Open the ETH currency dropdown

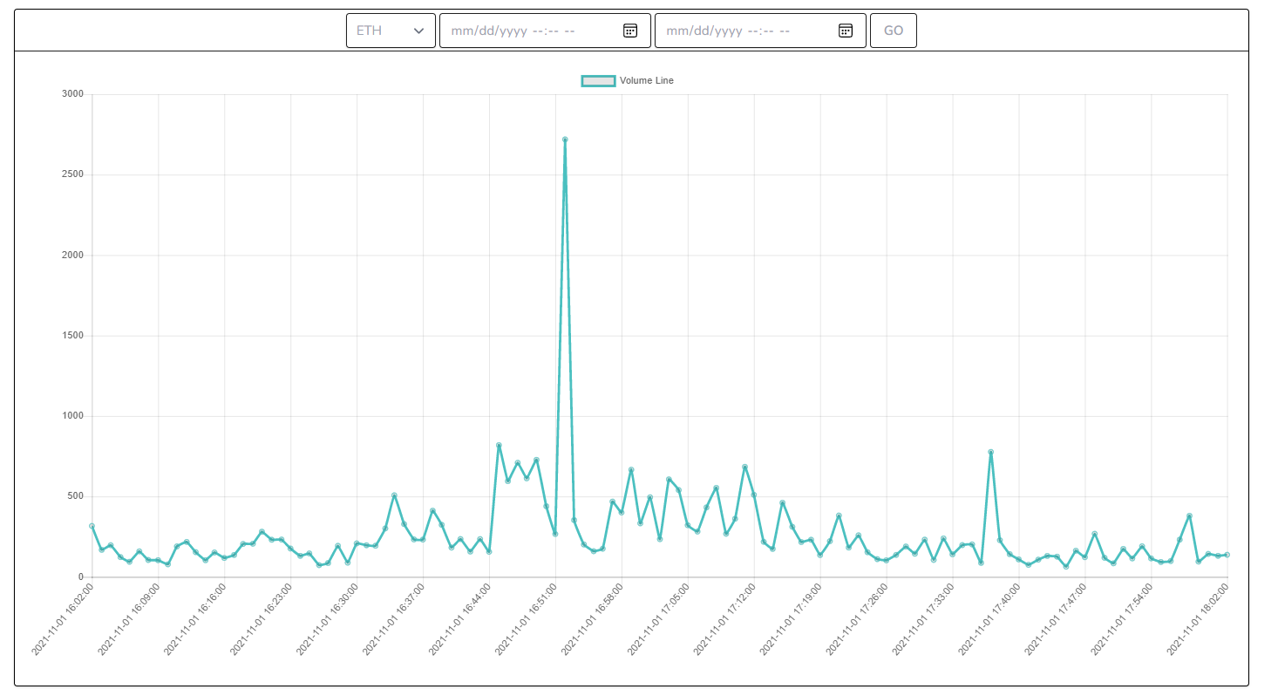click(x=391, y=31)
